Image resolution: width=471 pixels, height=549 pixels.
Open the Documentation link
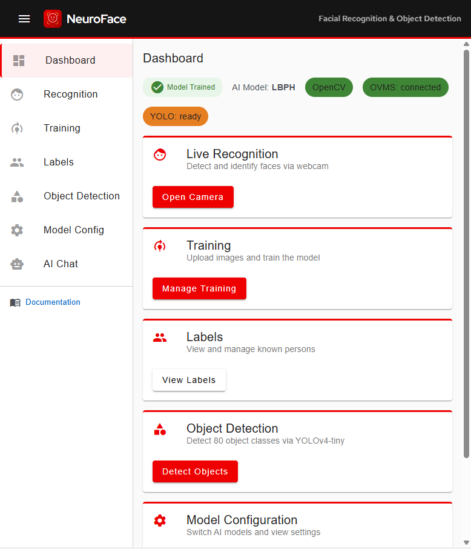pos(53,302)
